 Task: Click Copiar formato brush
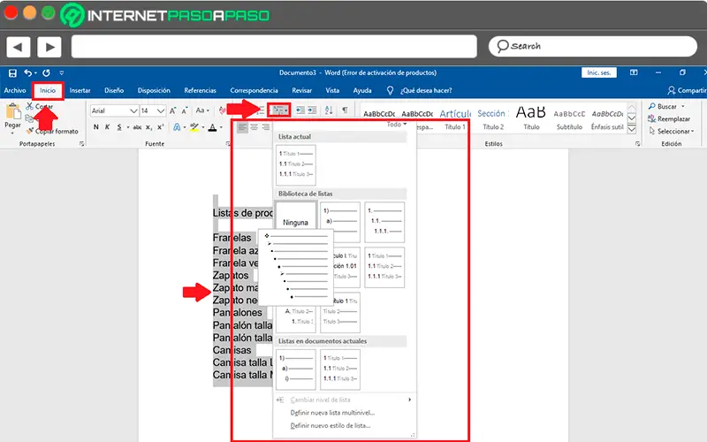pos(52,131)
